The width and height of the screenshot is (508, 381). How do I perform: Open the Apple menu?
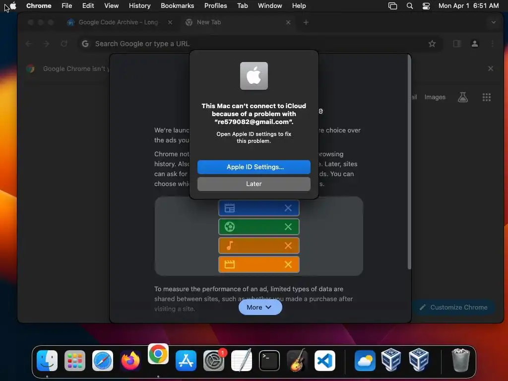pyautogui.click(x=13, y=5)
